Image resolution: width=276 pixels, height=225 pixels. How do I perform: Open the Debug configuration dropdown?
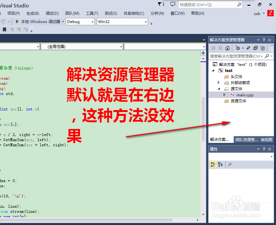(x=80, y=21)
